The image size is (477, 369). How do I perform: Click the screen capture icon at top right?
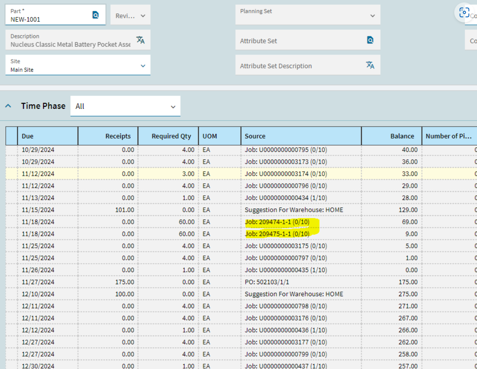(x=464, y=12)
